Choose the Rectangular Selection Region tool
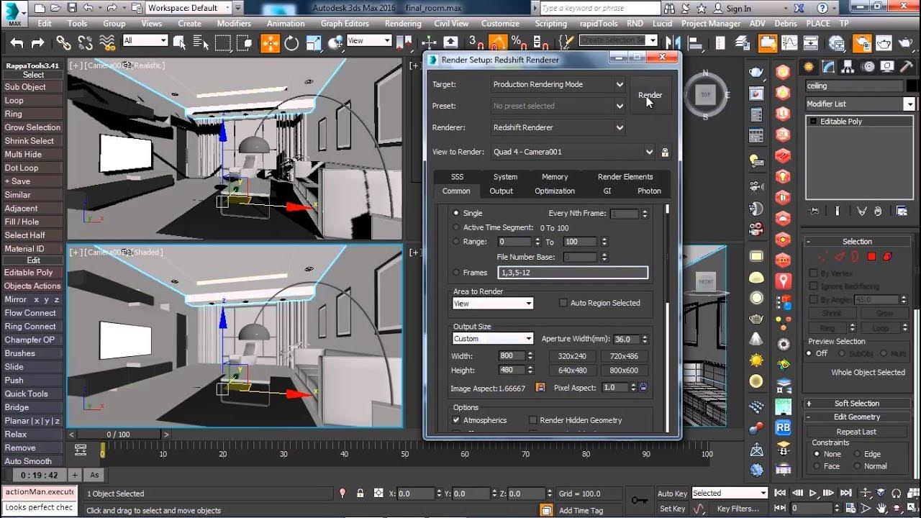Viewport: 921px width, 518px height. (x=223, y=42)
